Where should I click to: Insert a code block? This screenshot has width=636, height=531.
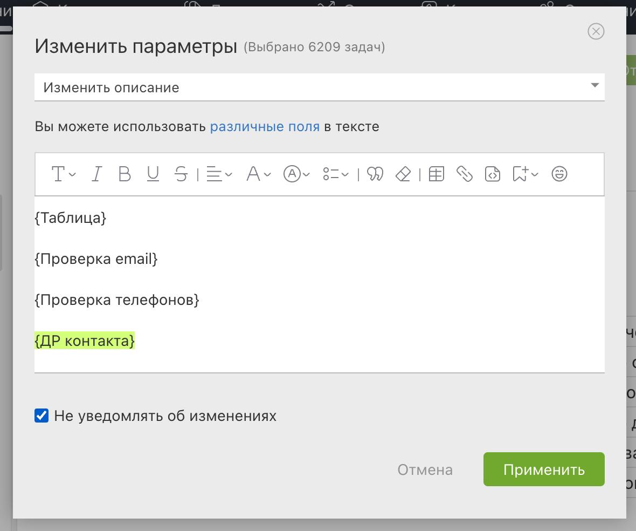[x=493, y=174]
